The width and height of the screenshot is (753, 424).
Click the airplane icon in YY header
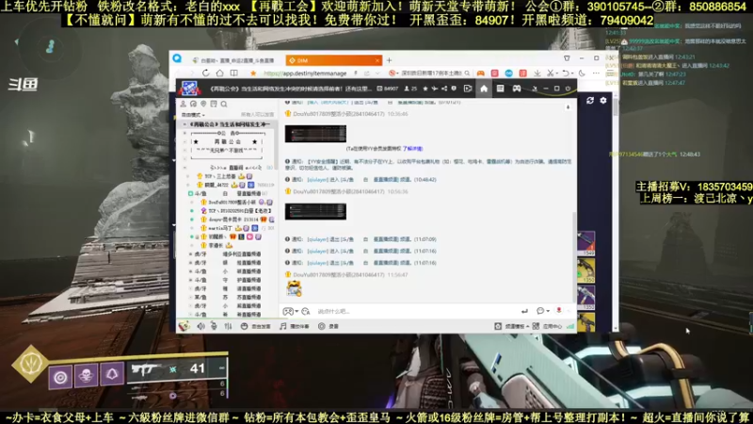(435, 89)
